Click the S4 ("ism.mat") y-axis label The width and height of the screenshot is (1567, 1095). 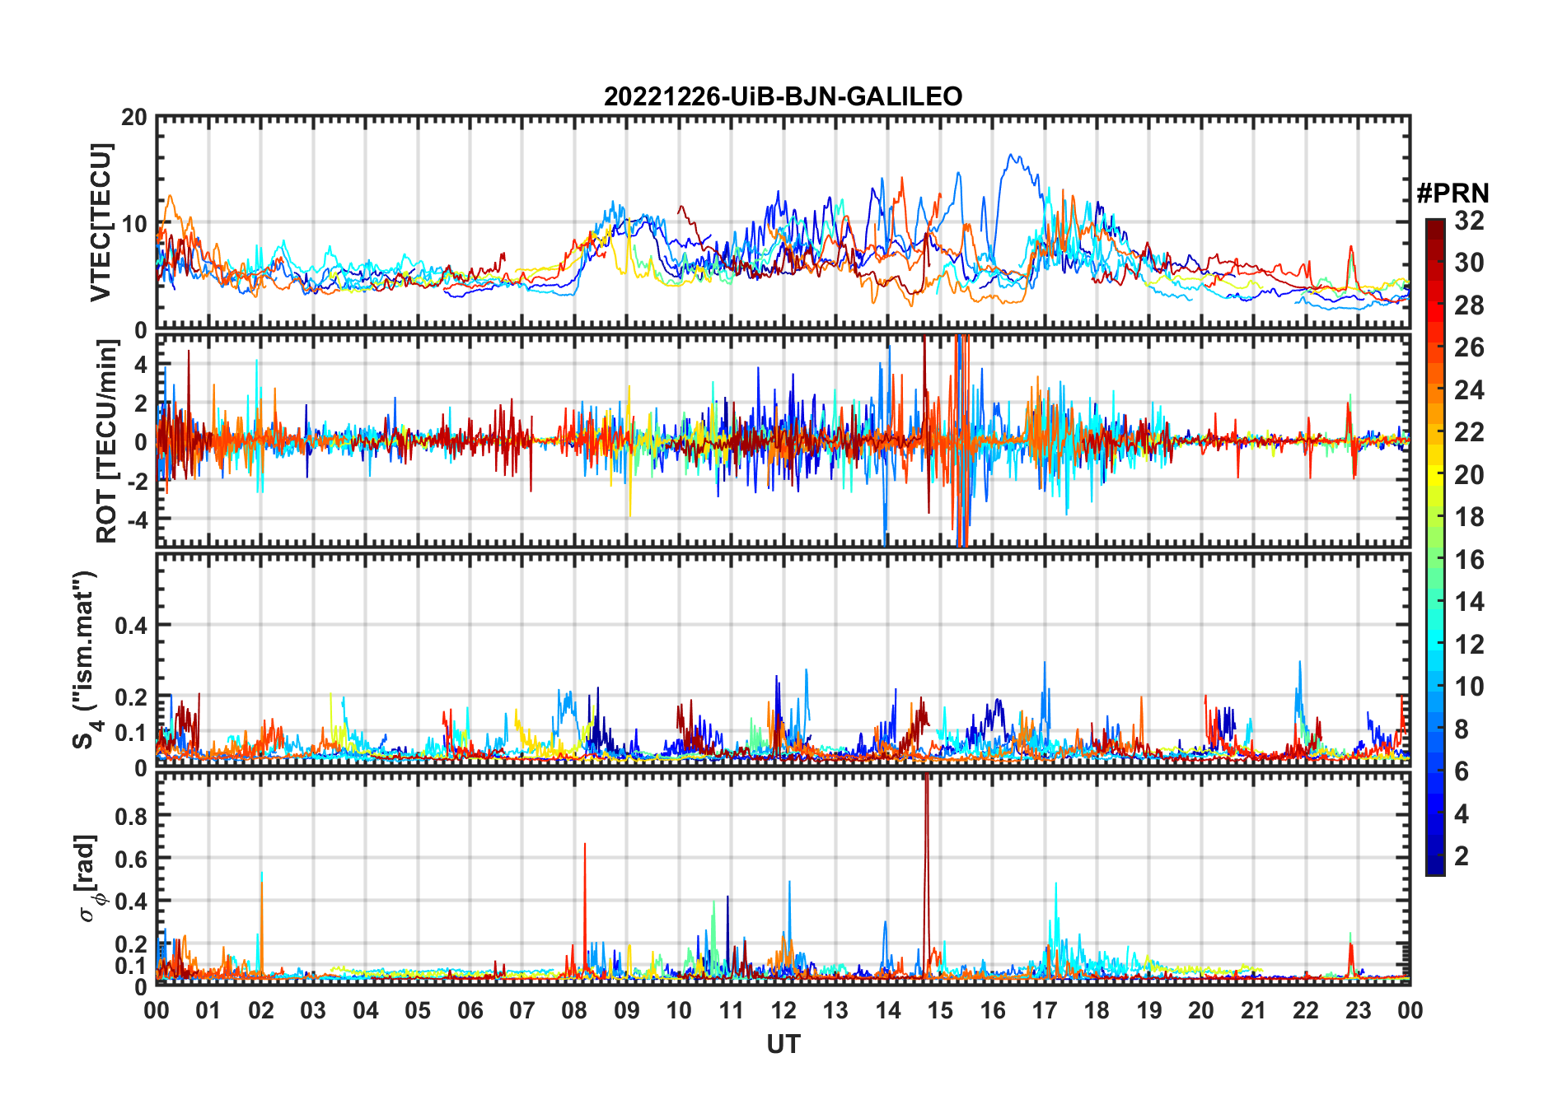point(86,659)
